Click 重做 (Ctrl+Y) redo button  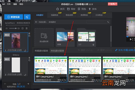(104, 50)
